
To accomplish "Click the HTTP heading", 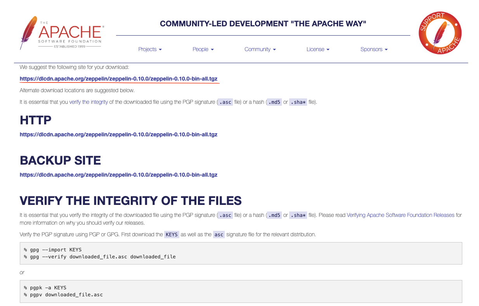I will pyautogui.click(x=36, y=120).
